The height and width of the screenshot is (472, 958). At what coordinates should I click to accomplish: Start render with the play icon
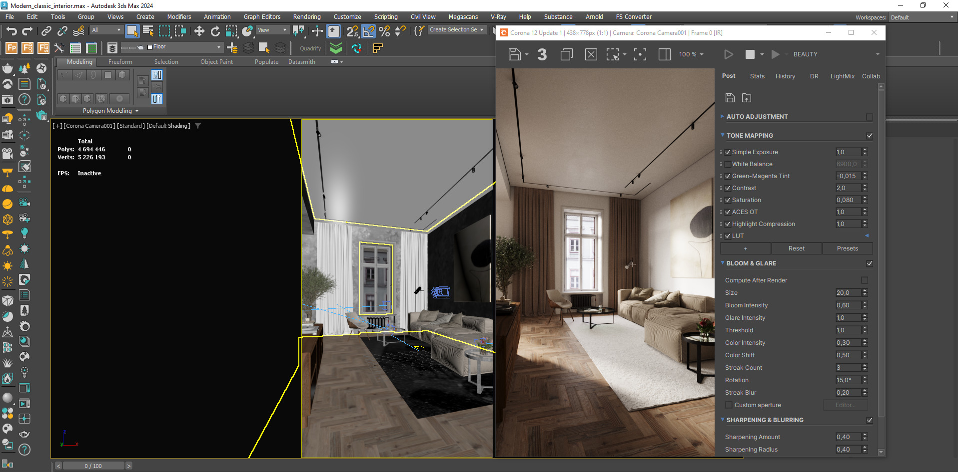[x=728, y=54]
